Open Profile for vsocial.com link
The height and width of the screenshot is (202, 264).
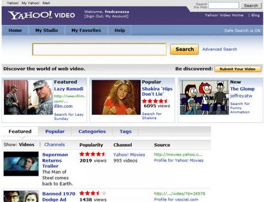tap(176, 199)
